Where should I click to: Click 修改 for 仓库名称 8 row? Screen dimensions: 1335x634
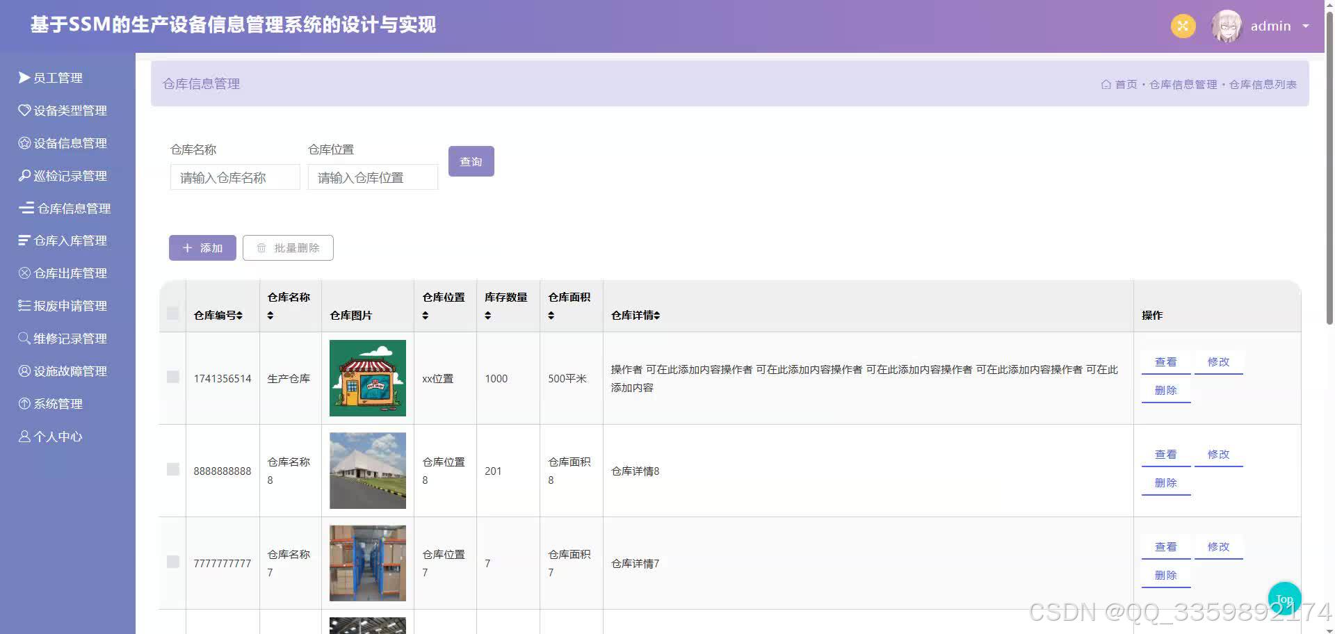pos(1218,454)
